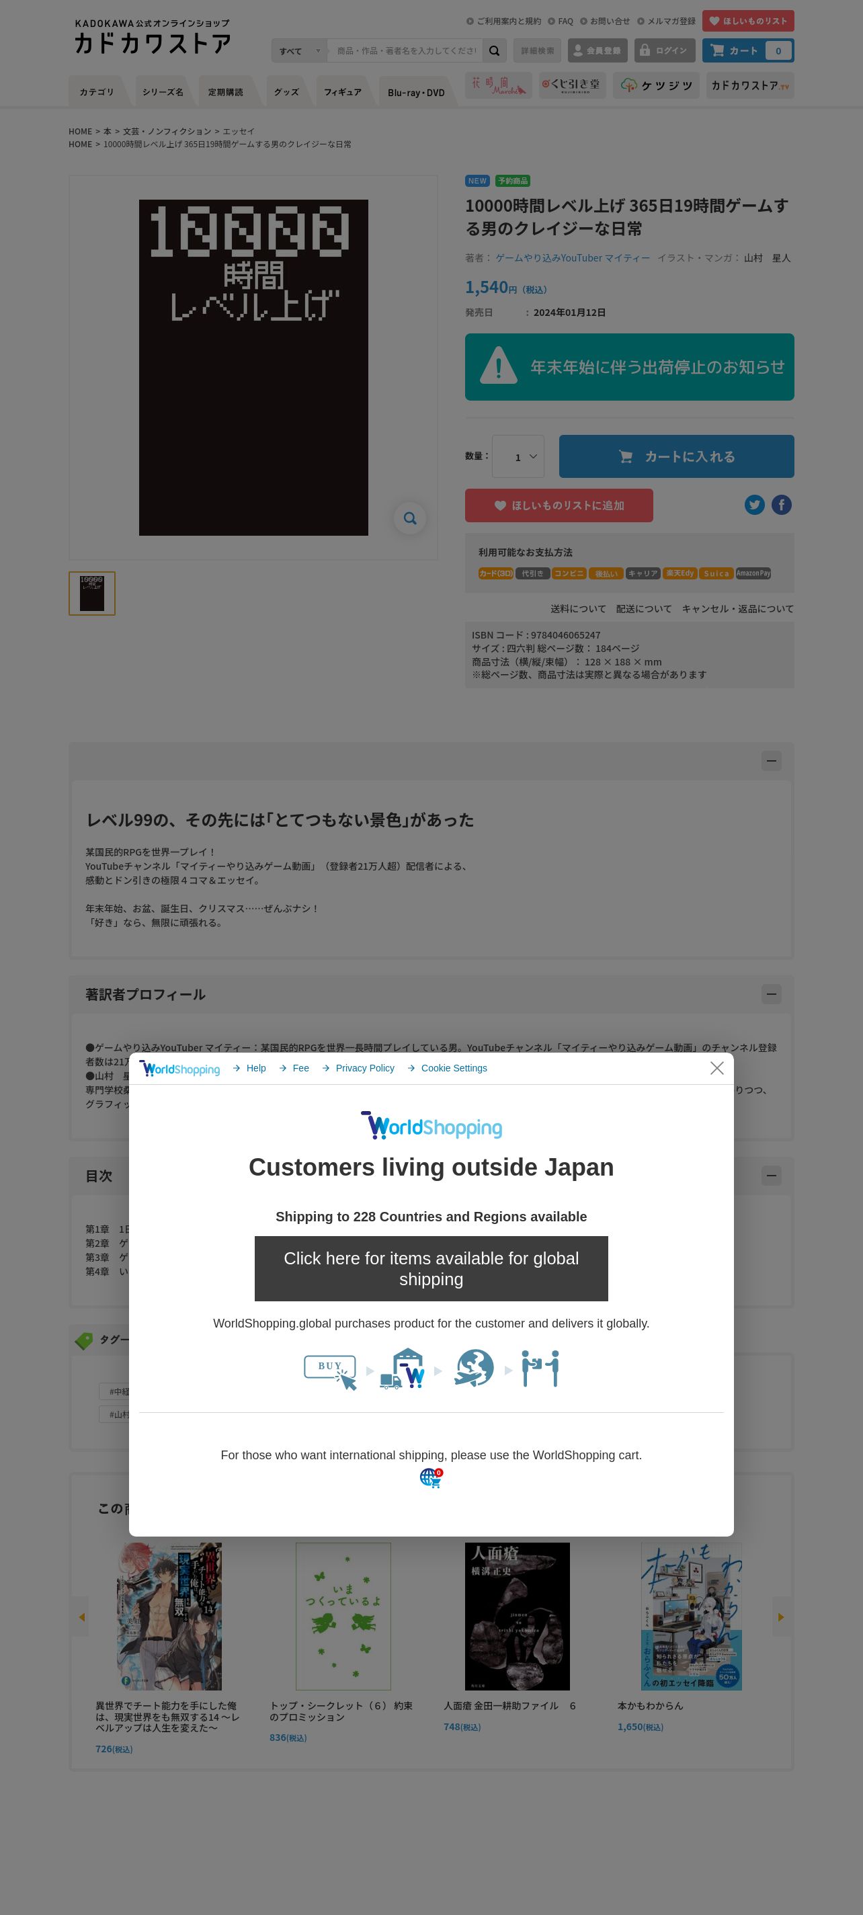The height and width of the screenshot is (1915, 863).
Task: Collapse the product description section
Action: 772,760
